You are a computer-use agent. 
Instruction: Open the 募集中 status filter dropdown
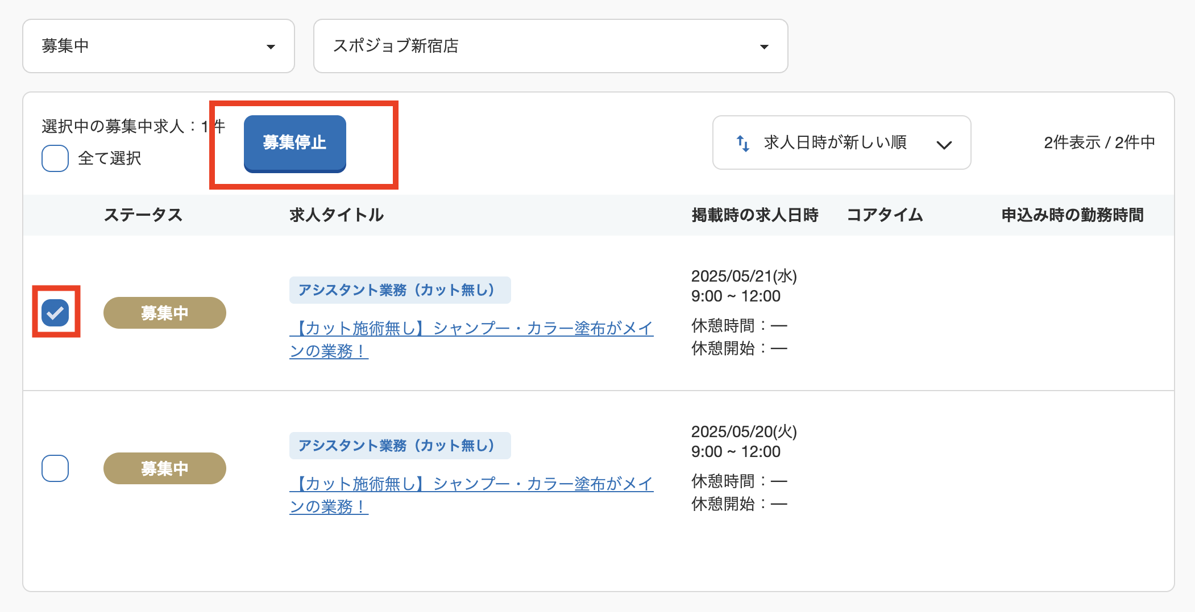[158, 46]
